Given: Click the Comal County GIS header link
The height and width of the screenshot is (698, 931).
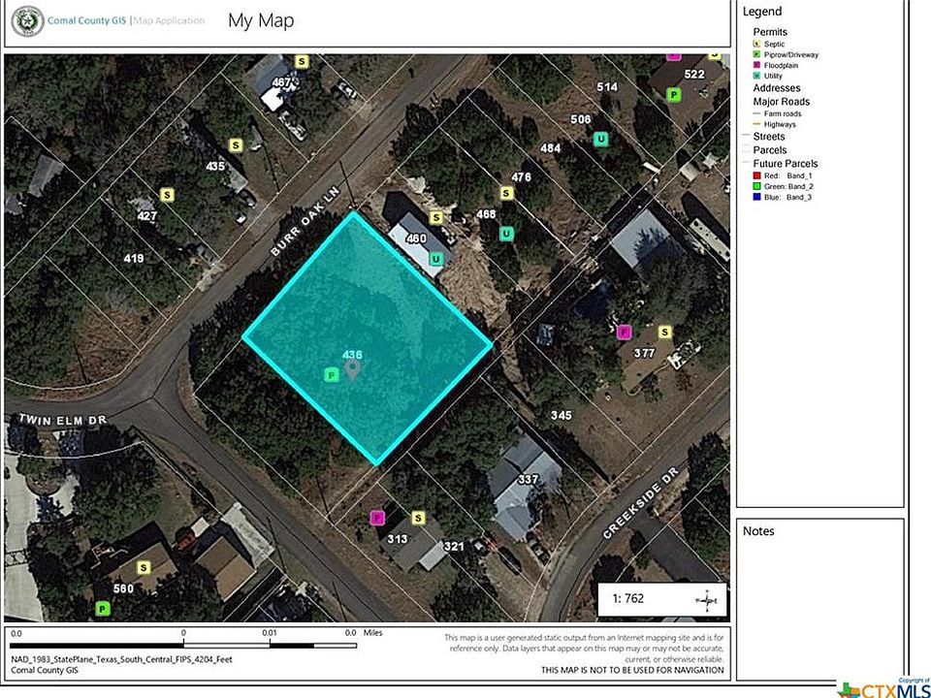Looking at the screenshot, I should [x=86, y=20].
